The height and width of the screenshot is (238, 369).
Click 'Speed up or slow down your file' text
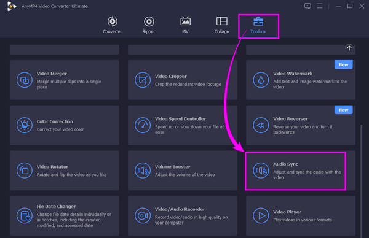point(189,129)
